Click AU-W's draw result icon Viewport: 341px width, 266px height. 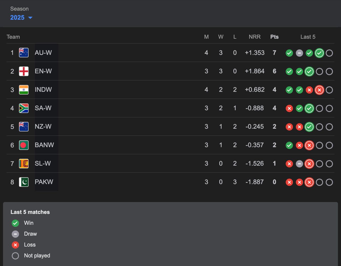(x=299, y=53)
